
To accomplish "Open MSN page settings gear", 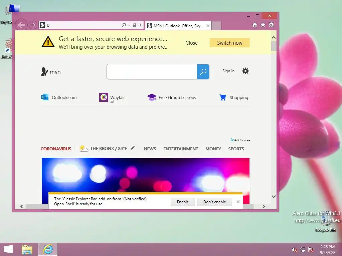I will (x=245, y=71).
